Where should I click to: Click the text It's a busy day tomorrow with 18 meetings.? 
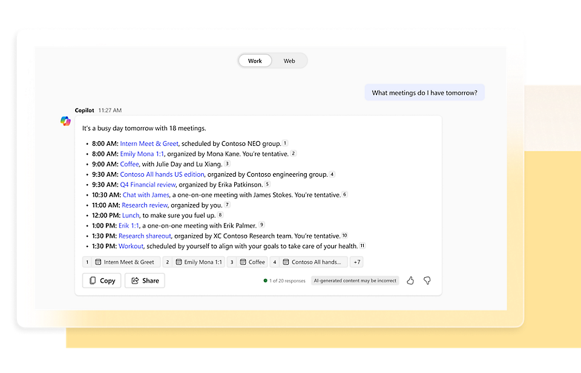coord(144,128)
